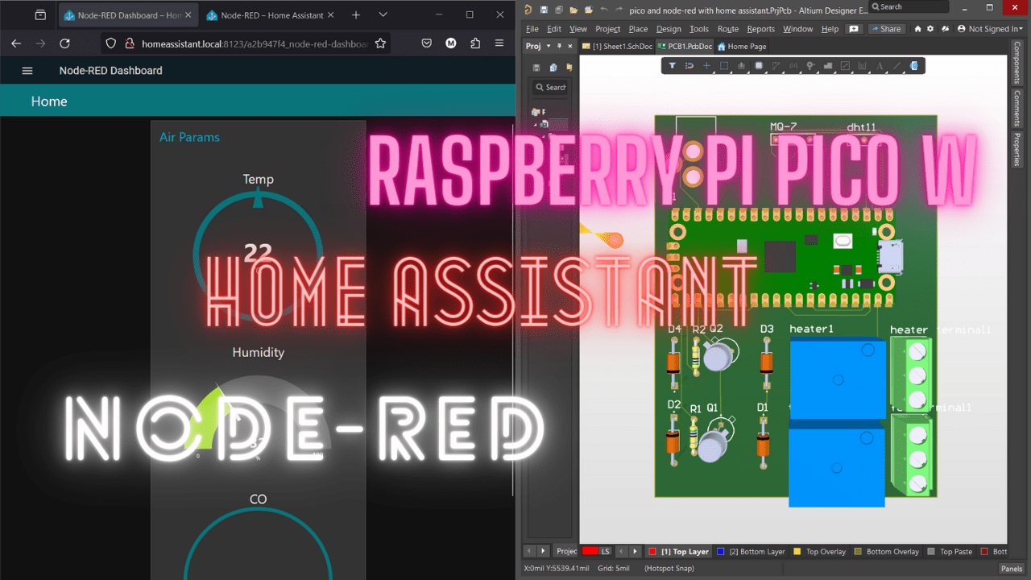Click the home icon beside the Share button
Image resolution: width=1031 pixels, height=580 pixels.
pos(917,29)
